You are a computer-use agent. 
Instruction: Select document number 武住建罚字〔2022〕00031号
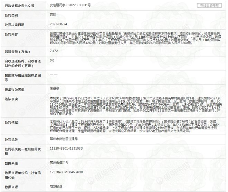(x=70, y=5)
